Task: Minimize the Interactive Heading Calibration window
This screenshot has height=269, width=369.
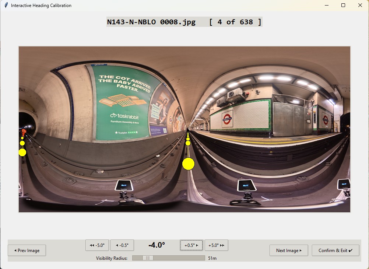Action: pos(326,5)
